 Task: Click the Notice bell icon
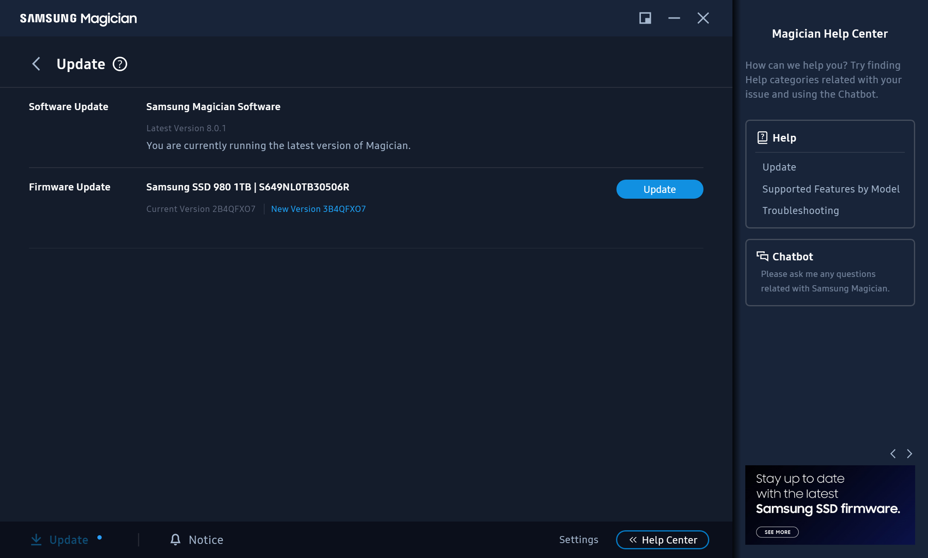[x=176, y=539]
